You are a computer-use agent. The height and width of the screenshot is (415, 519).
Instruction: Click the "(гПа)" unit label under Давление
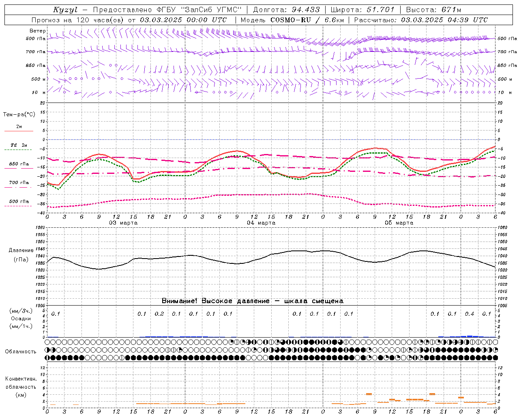point(21,260)
